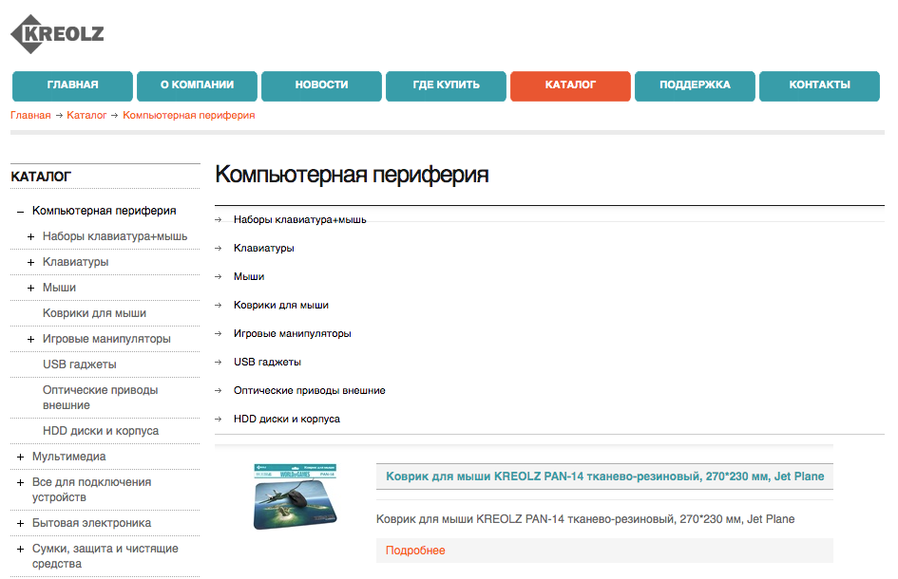Expand Клавиатуры in the sidebar

click(x=31, y=263)
